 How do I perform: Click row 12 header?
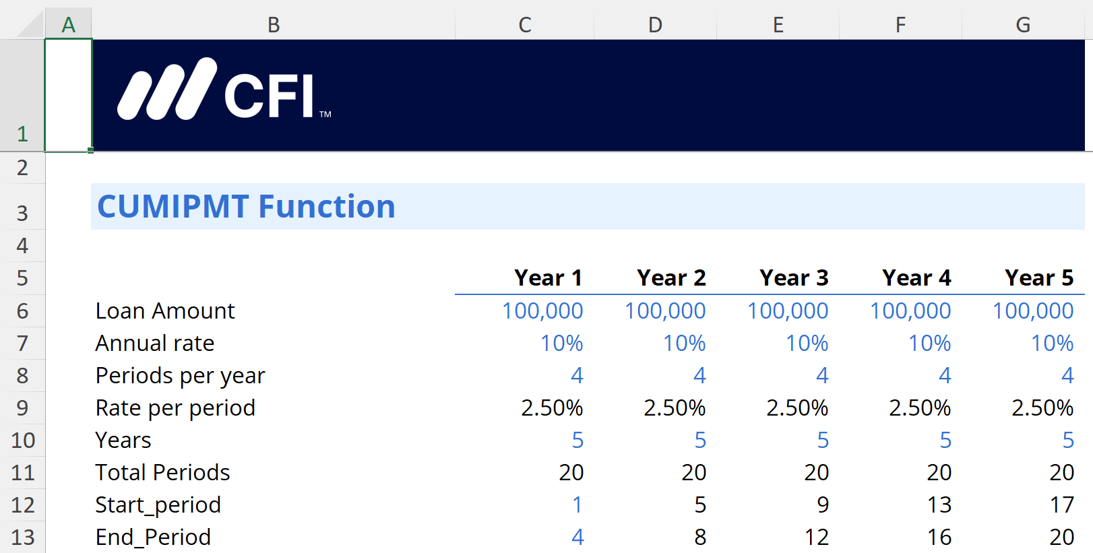(22, 505)
